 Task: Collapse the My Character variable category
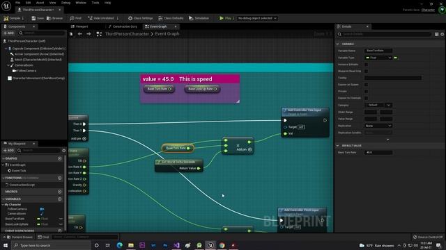pyautogui.click(x=3, y=205)
